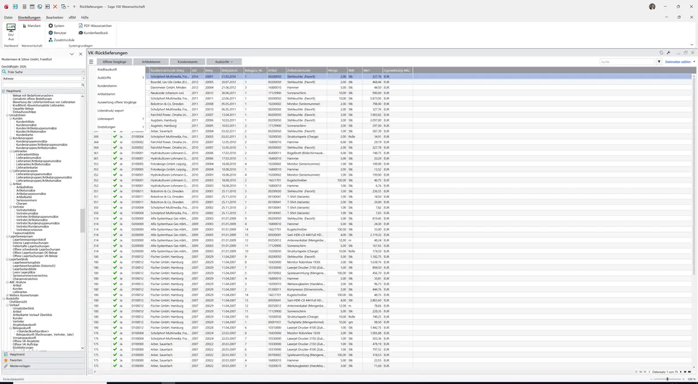
Task: Close the left navigation pane with X
Action: pyautogui.click(x=80, y=54)
